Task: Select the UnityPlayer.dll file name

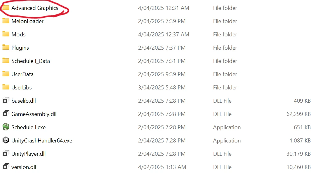Action: 29,154
